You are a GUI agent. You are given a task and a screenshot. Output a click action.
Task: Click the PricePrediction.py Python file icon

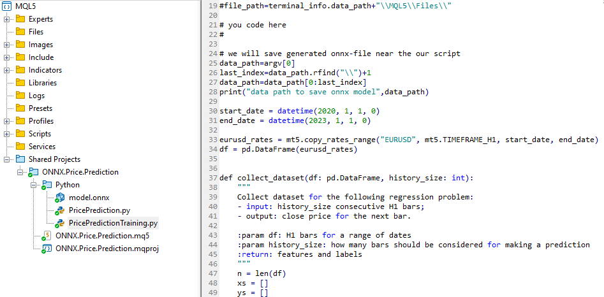[61, 210]
